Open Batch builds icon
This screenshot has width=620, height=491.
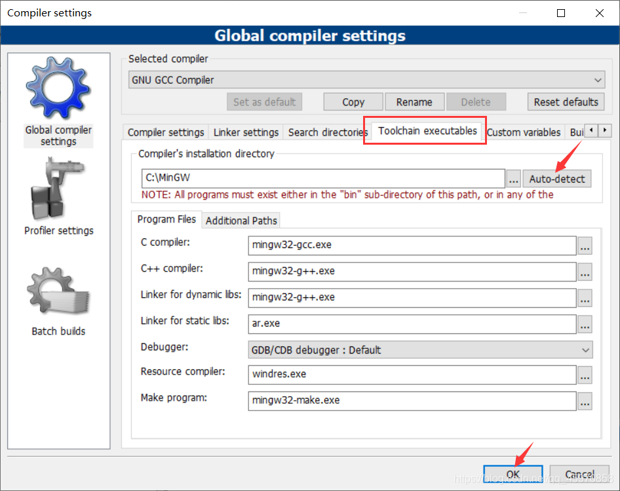pos(58,291)
